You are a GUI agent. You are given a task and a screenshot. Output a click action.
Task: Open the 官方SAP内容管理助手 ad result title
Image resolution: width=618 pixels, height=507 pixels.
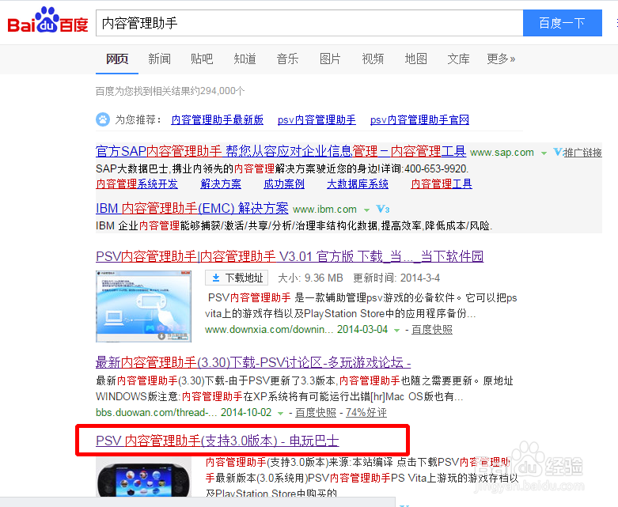281,151
